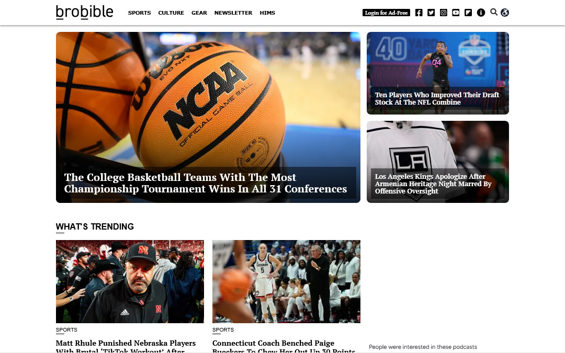Open the Instagram icon link

click(444, 13)
